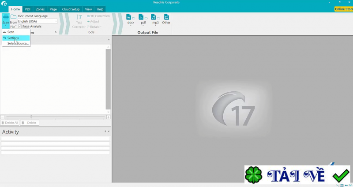353x187 pixels.
Task: Toggle the Page Analysis checkbox
Action: click(20, 26)
